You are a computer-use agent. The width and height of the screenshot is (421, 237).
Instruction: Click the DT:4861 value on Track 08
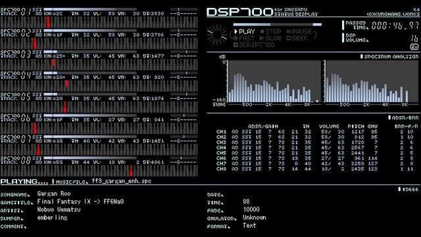pyautogui.click(x=153, y=162)
